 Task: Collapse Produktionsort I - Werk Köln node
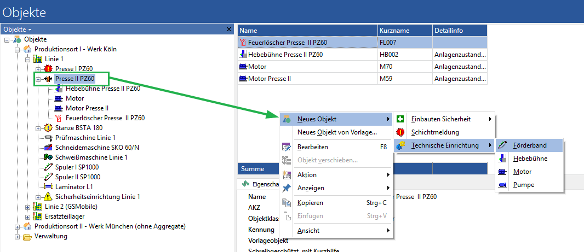(x=17, y=49)
